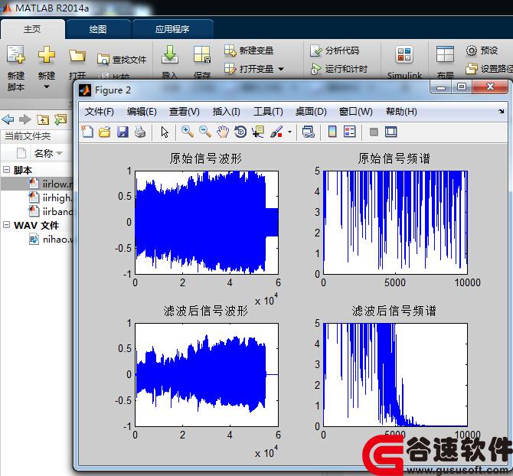
Task: Click Find Files (查找文件) button
Action: pyautogui.click(x=122, y=60)
